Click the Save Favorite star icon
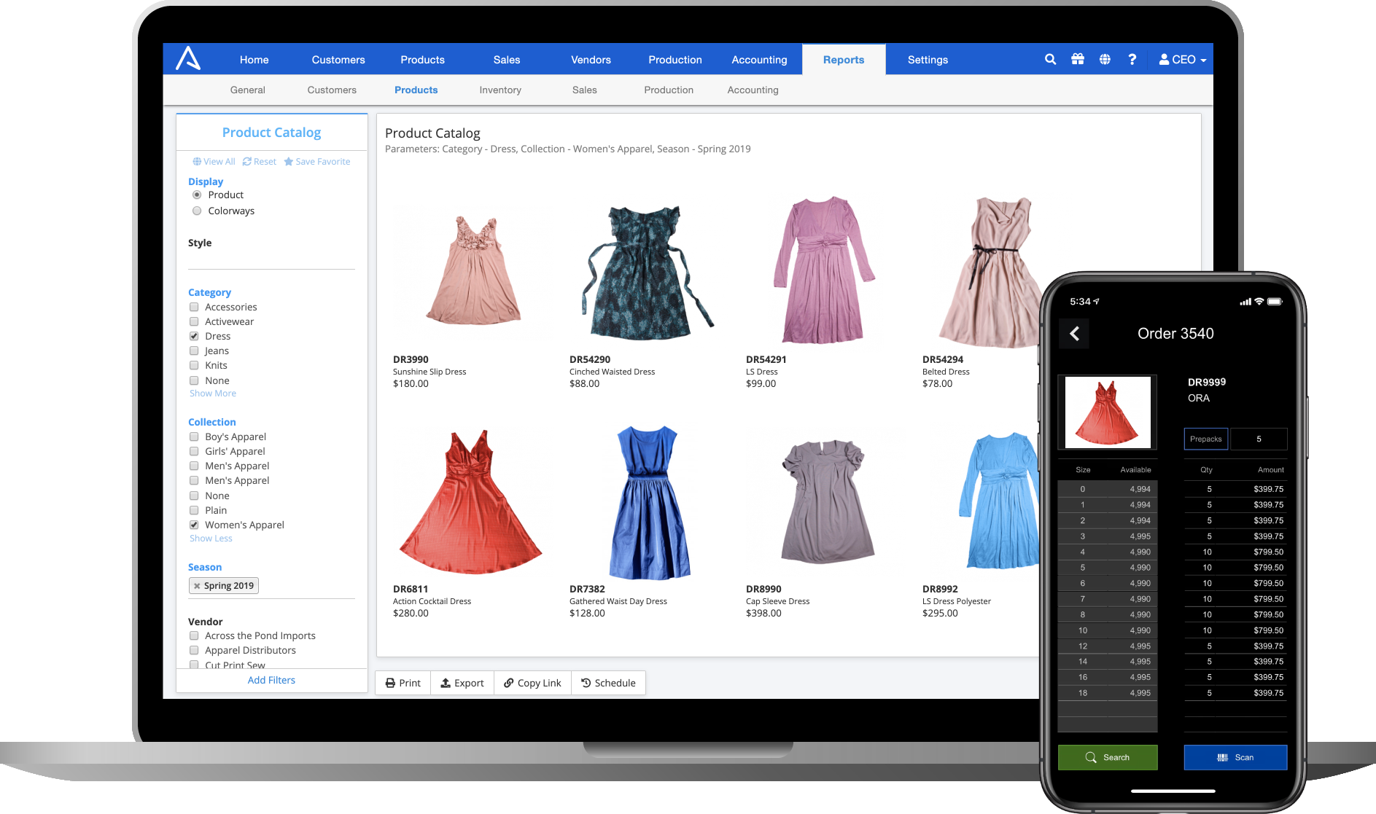 [288, 161]
